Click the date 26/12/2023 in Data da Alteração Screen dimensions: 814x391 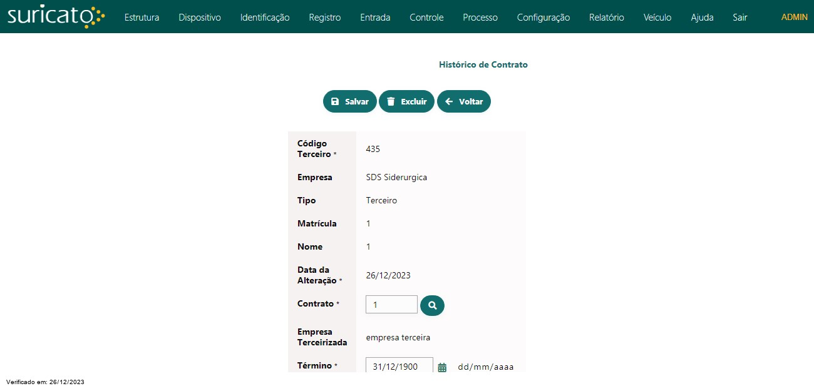pyautogui.click(x=388, y=275)
